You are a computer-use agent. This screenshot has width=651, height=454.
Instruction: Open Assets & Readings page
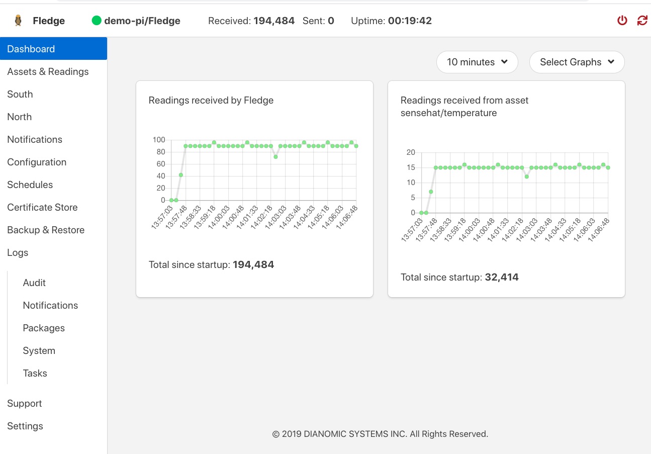tap(48, 71)
